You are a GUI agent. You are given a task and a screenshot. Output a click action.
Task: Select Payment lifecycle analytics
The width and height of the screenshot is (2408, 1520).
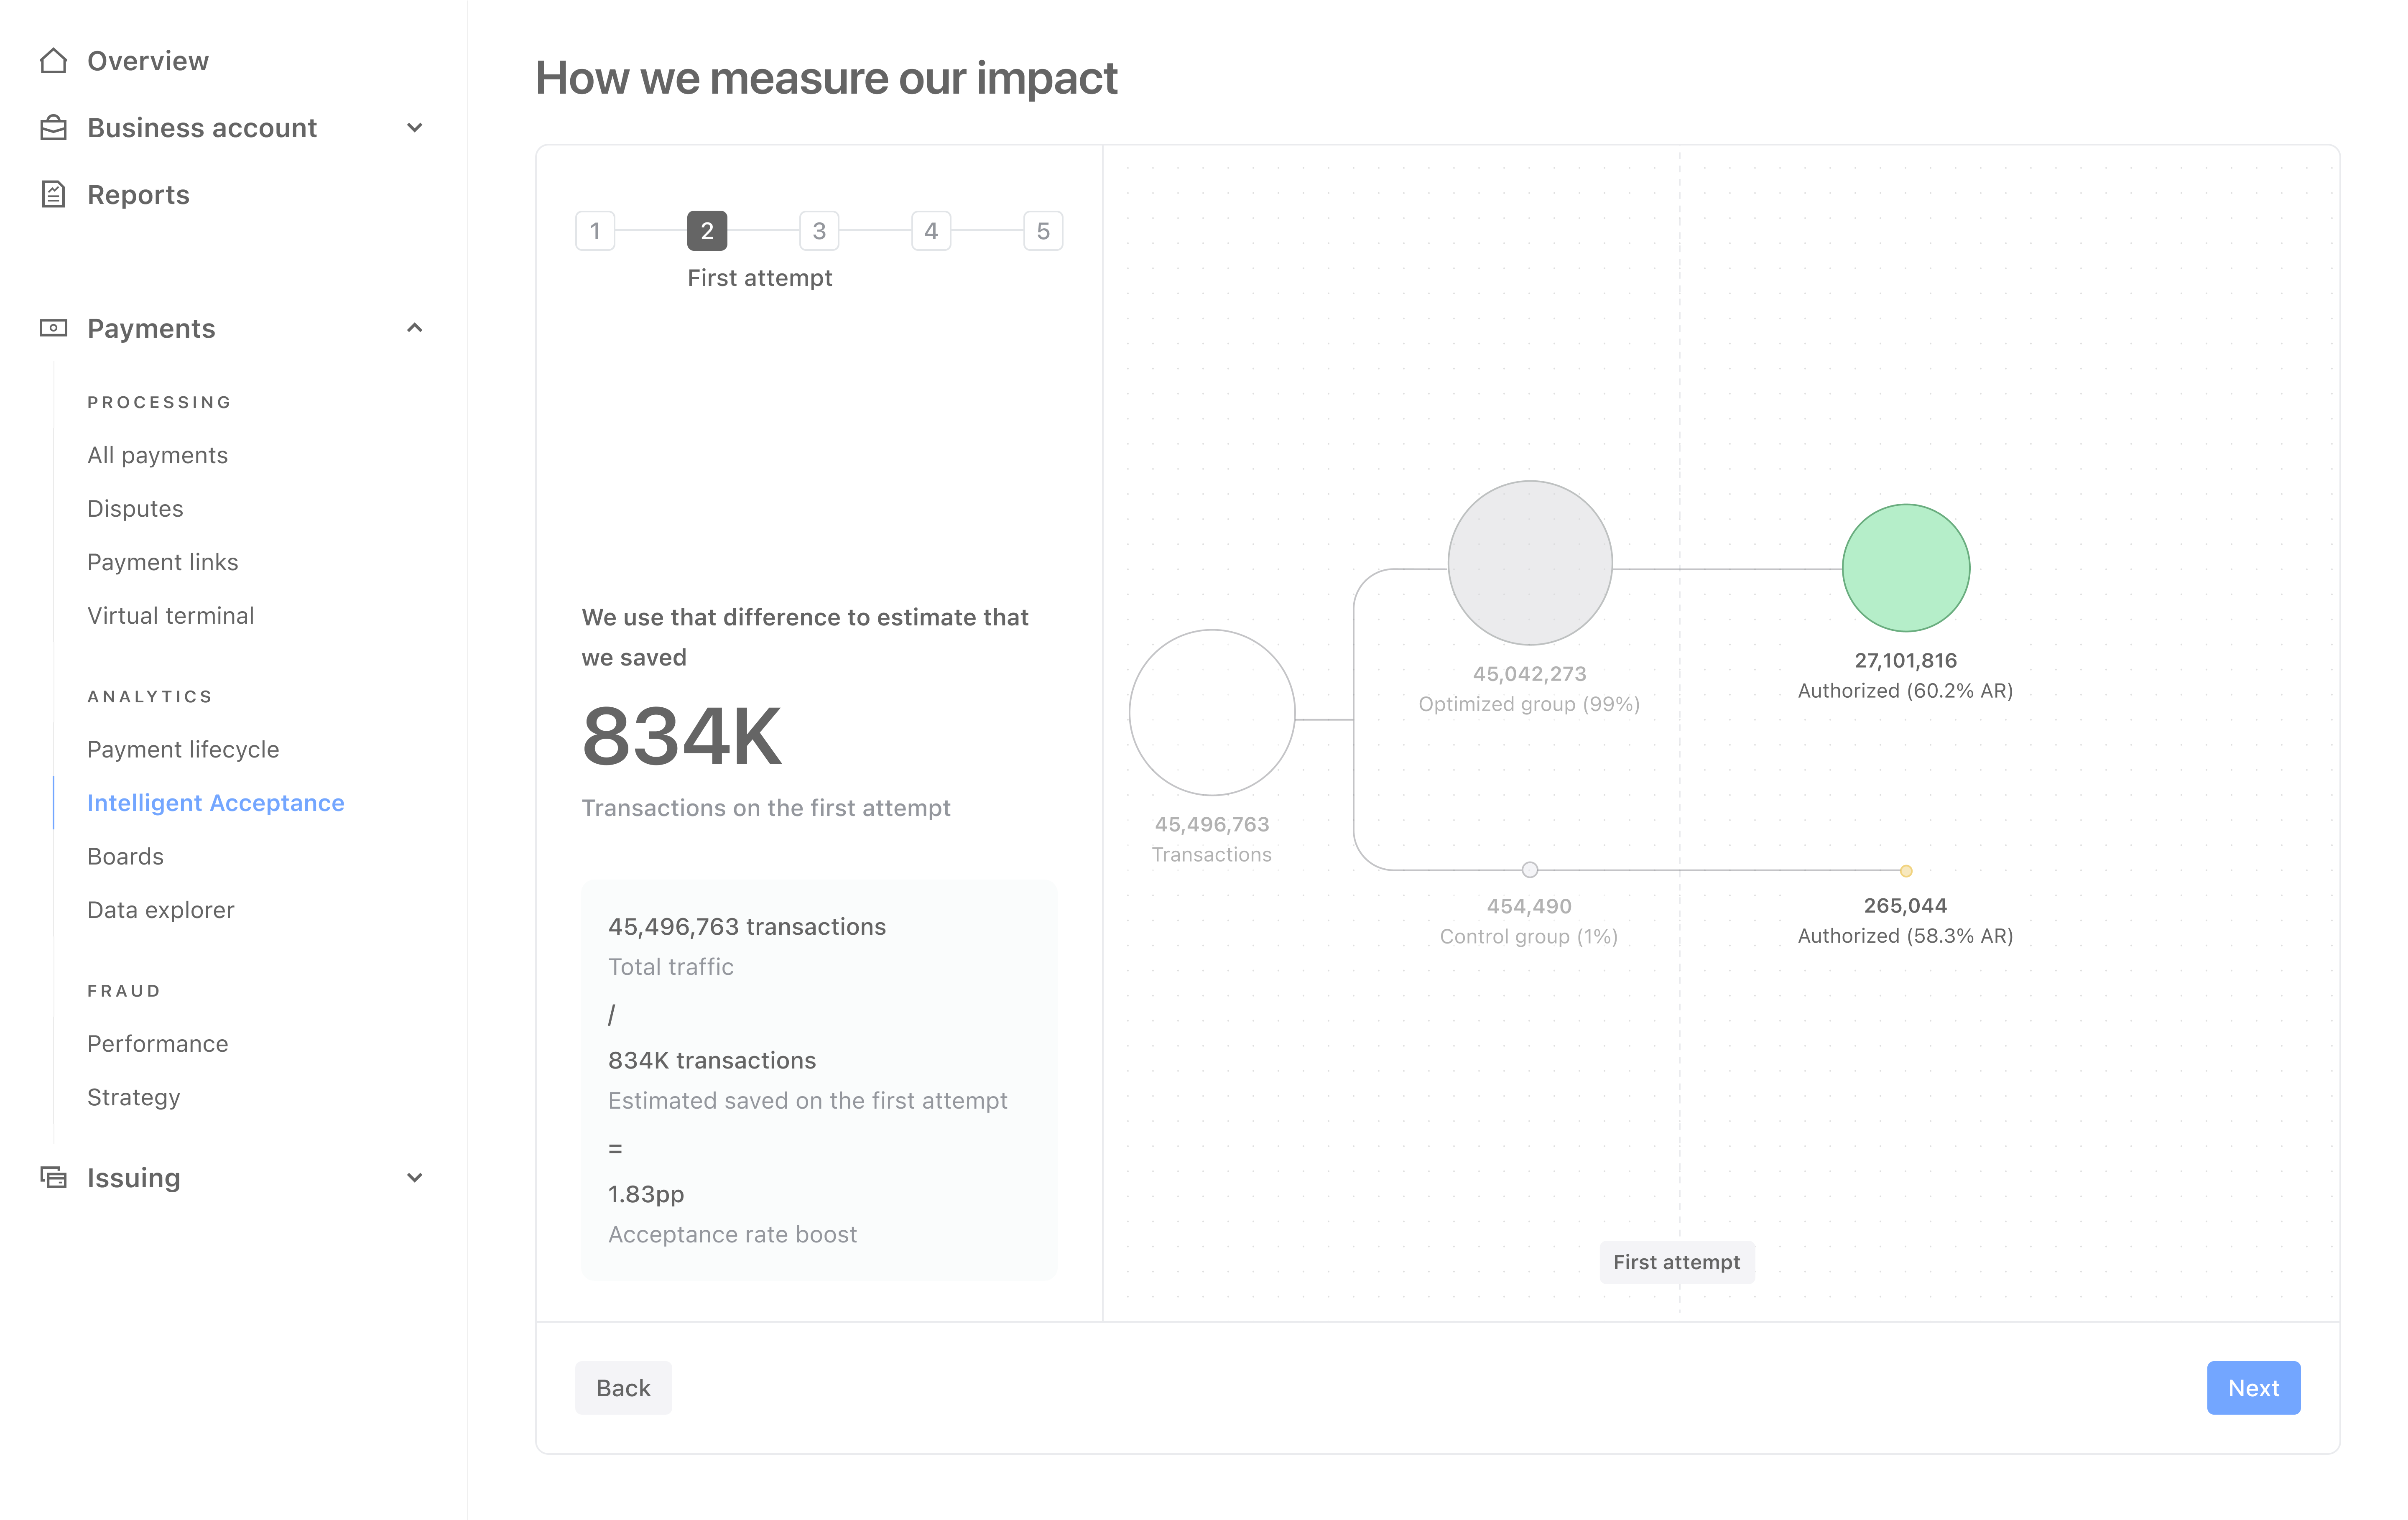183,749
